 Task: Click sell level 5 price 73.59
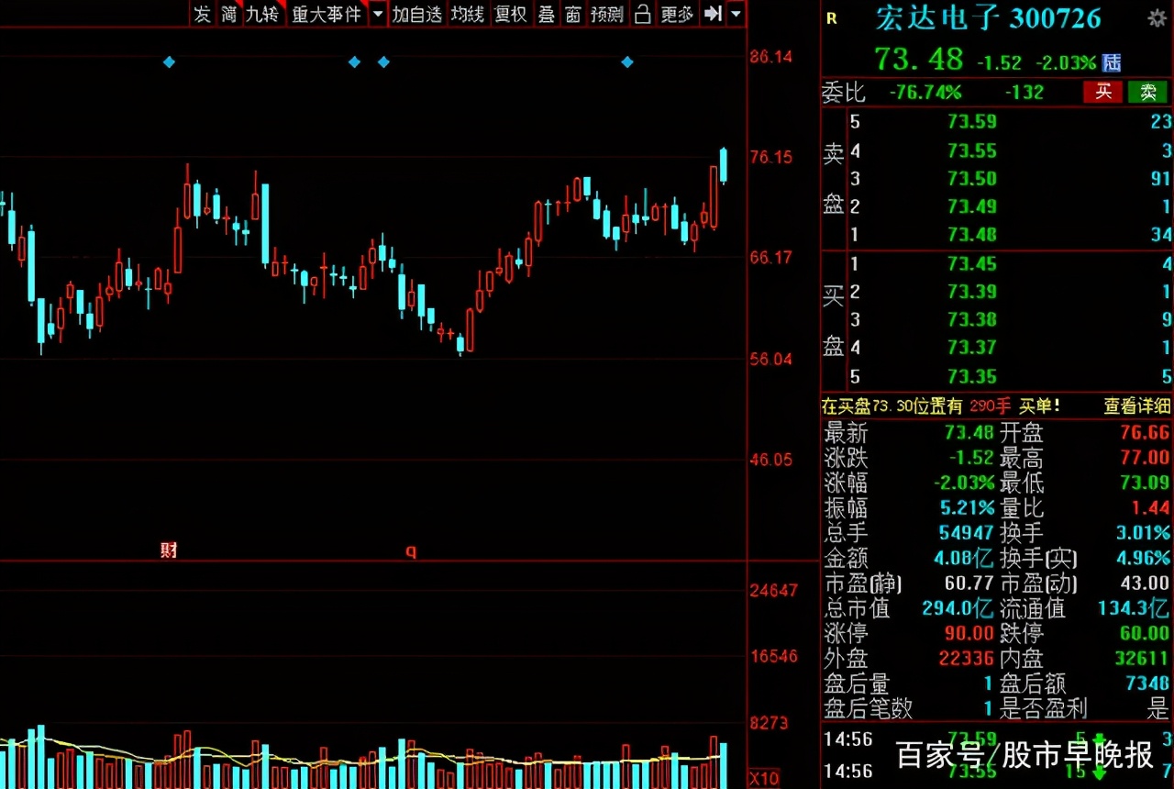tap(972, 121)
